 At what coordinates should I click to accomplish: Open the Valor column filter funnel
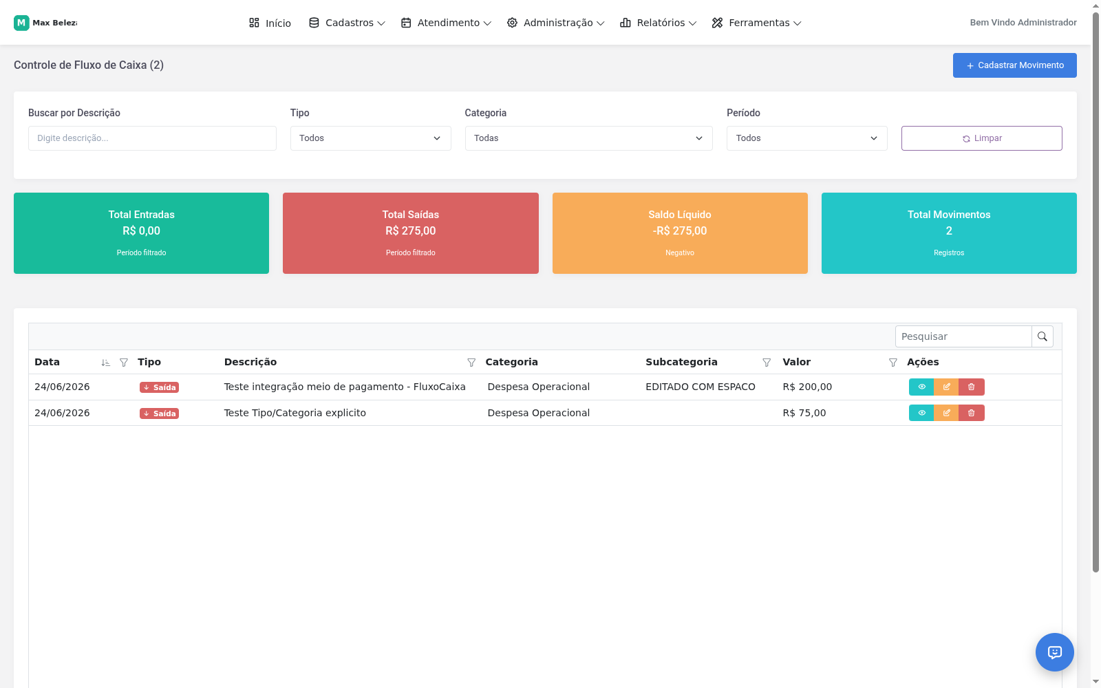[893, 363]
